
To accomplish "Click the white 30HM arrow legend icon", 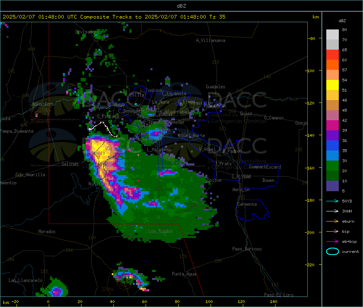I will click(x=332, y=211).
